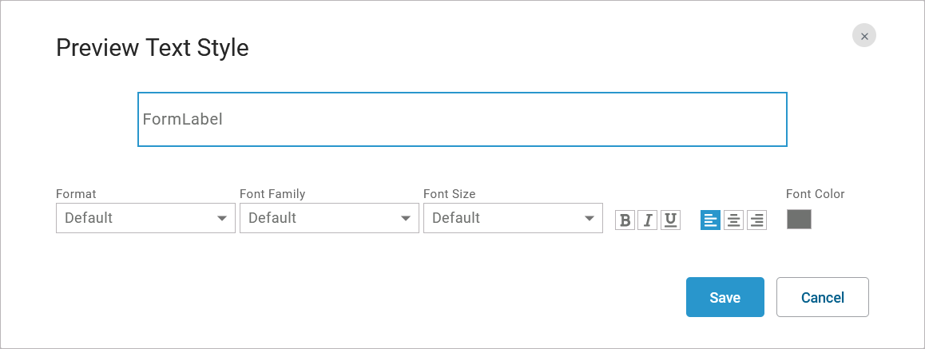The width and height of the screenshot is (925, 349).
Task: Toggle italic formatting
Action: (648, 220)
